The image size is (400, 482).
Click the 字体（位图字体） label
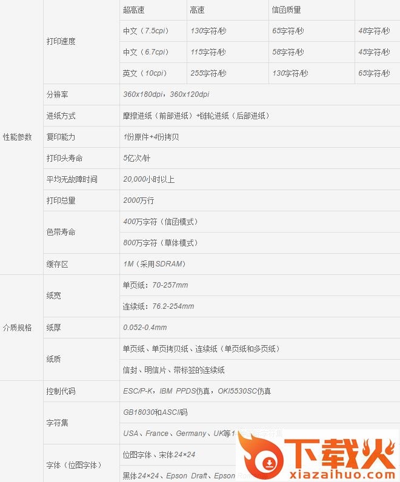pos(74,466)
